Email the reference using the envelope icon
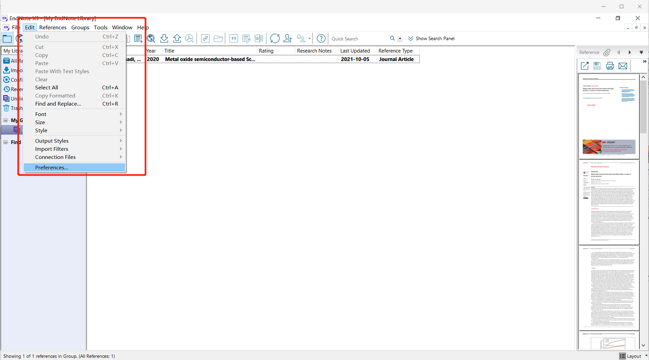The width and height of the screenshot is (649, 360). (623, 66)
